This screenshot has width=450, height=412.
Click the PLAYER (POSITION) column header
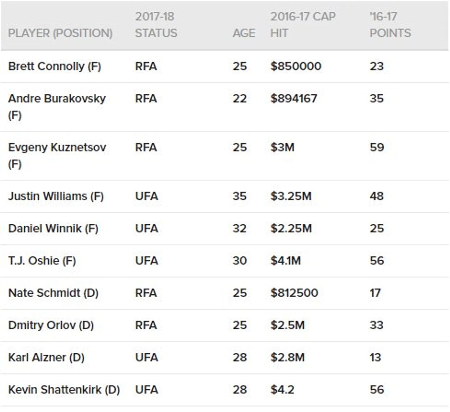60,33
